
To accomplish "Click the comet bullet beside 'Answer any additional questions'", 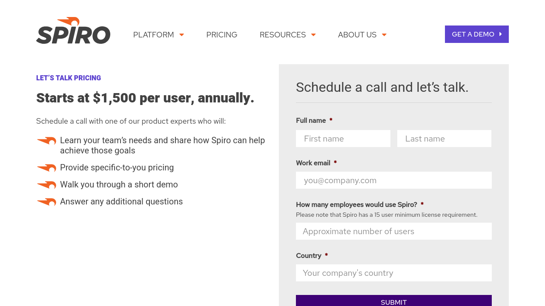I will (46, 202).
